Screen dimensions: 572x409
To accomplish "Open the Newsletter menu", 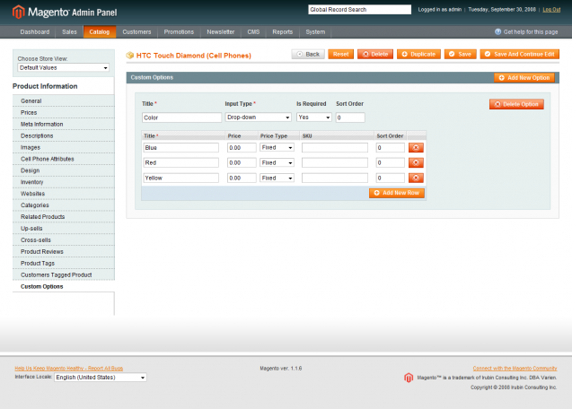I will pyautogui.click(x=220, y=32).
